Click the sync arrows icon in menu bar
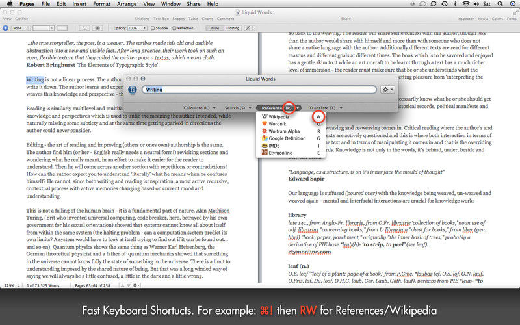The image size is (520, 325). point(434,4)
